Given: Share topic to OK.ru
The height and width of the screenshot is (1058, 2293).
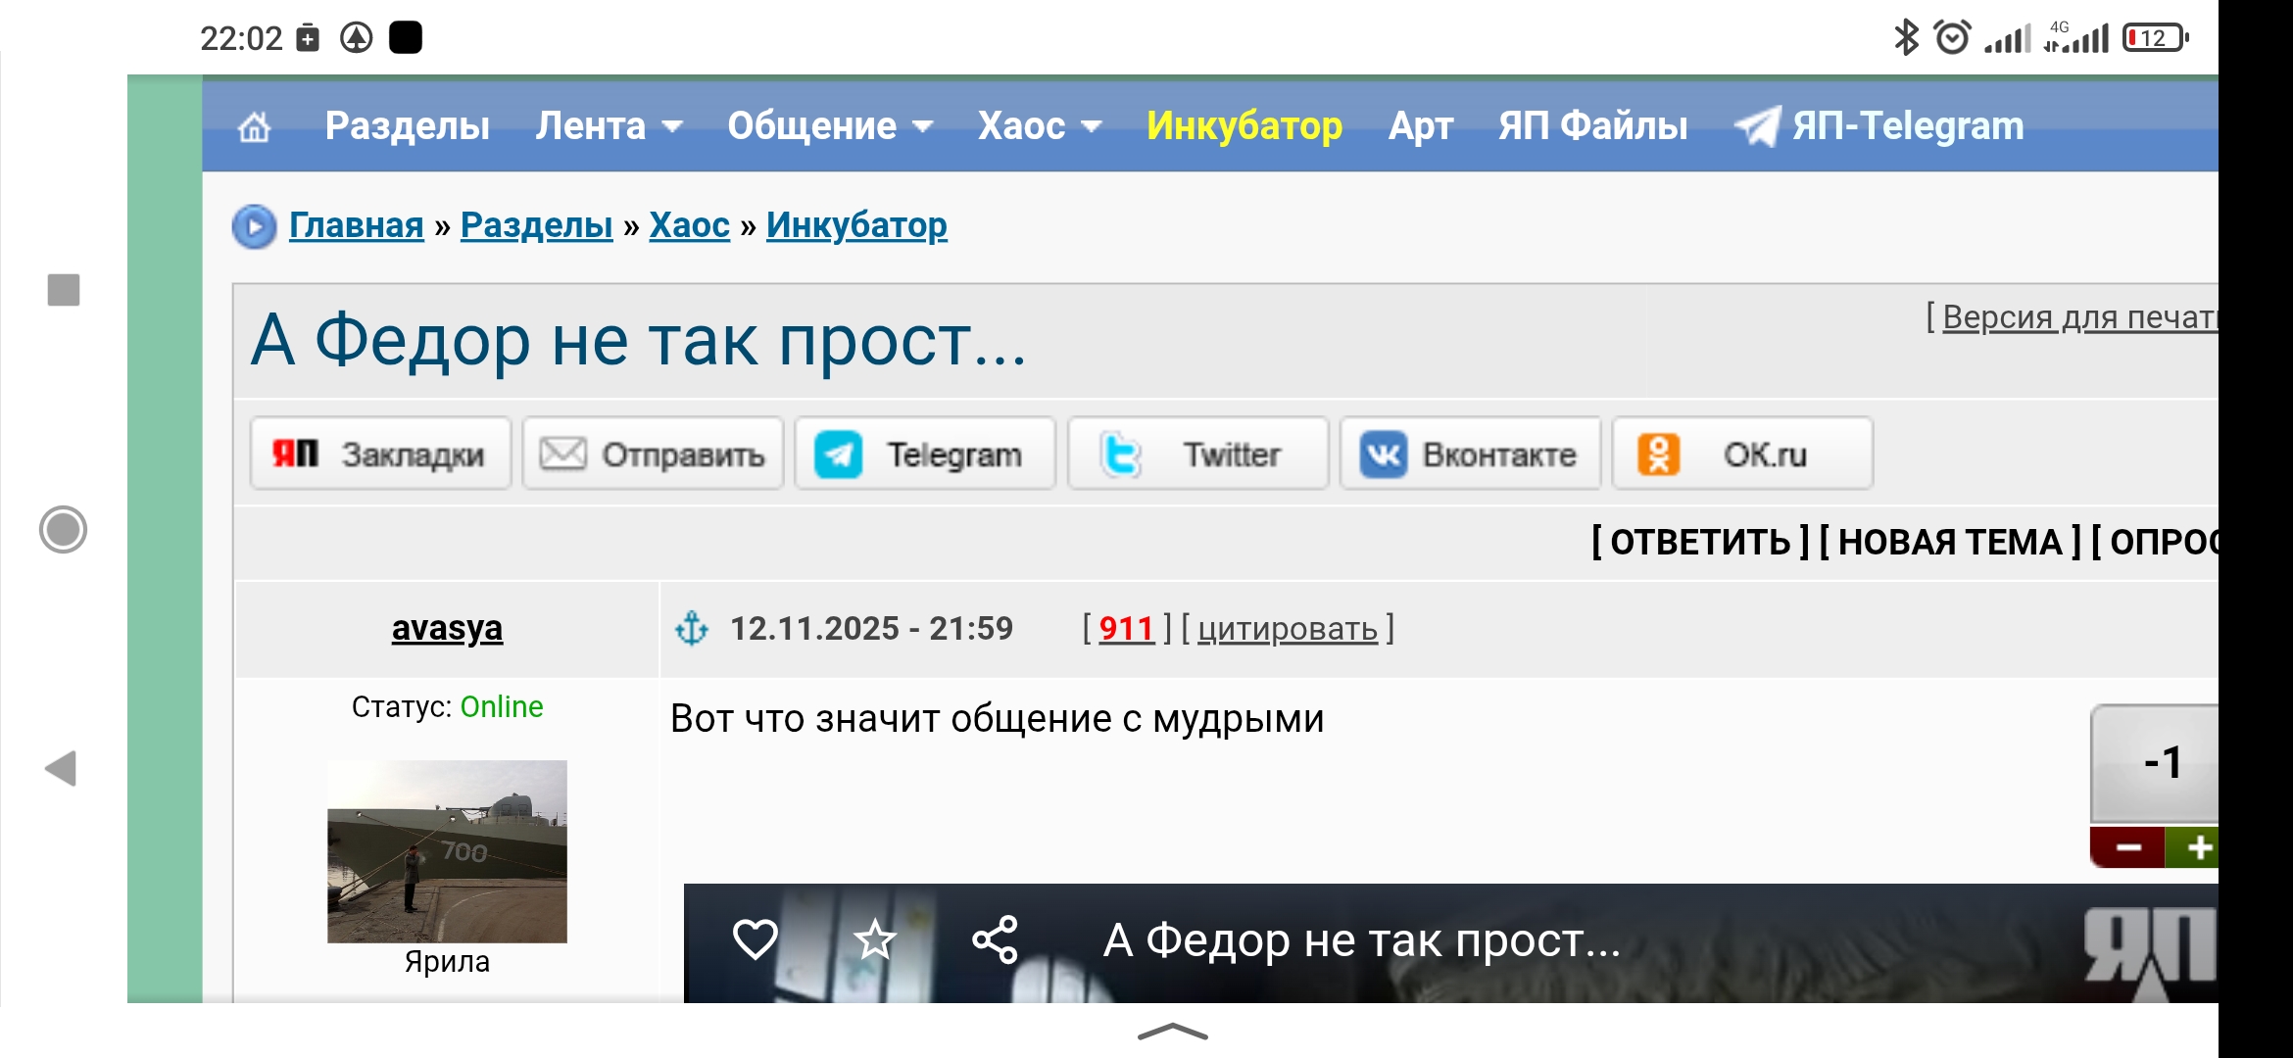Looking at the screenshot, I should [x=1742, y=454].
